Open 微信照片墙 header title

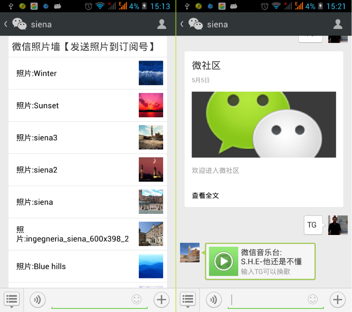point(84,47)
